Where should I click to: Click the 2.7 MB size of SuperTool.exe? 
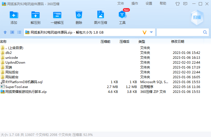(112, 87)
